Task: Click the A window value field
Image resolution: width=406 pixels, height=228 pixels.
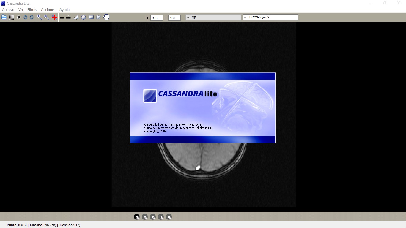Action: pos(156,18)
